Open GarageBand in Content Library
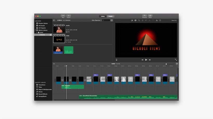The image size is (213, 119). click(42, 96)
